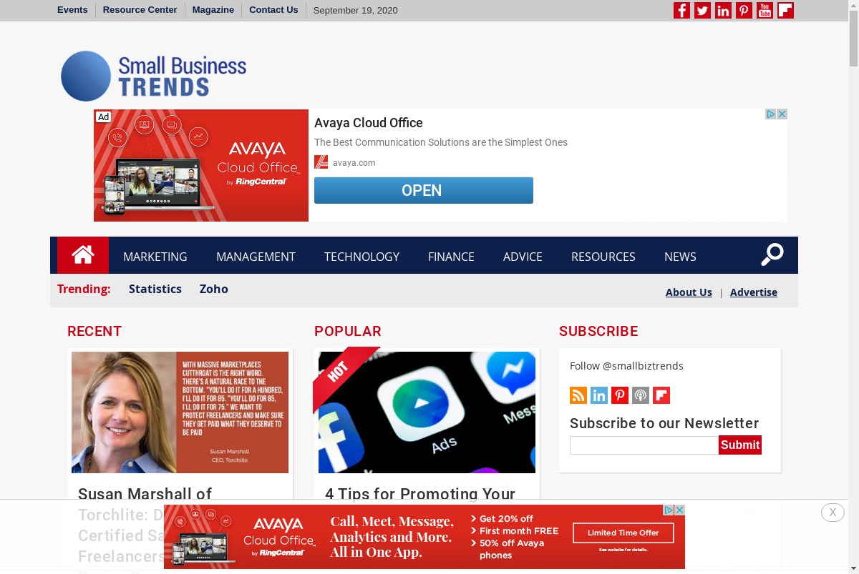The width and height of the screenshot is (859, 574).
Task: Open Resource Center link
Action: (x=140, y=10)
